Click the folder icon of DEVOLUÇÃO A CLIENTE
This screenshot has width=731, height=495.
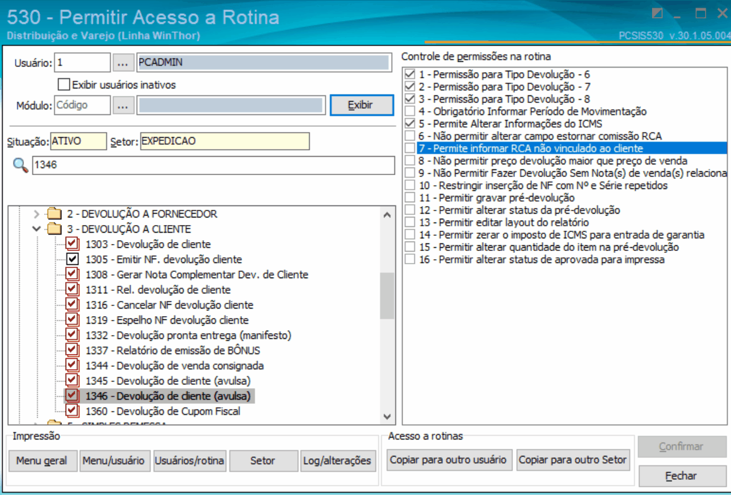click(54, 229)
